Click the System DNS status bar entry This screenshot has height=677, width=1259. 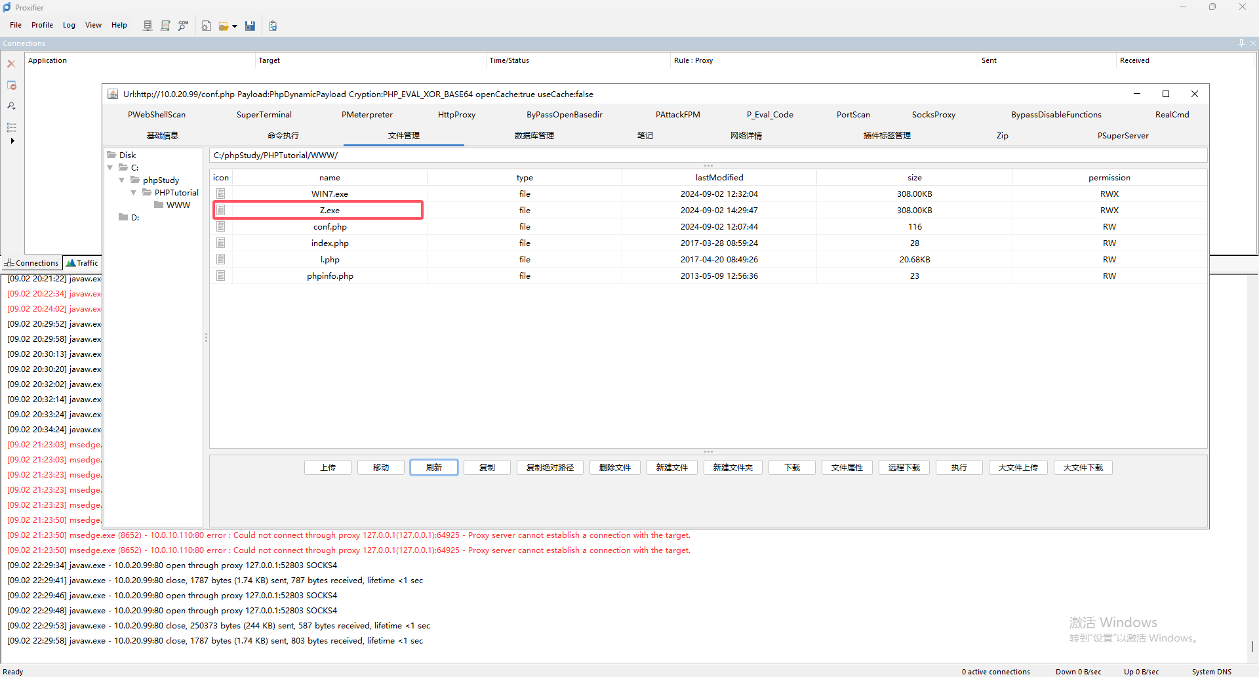[x=1211, y=671]
